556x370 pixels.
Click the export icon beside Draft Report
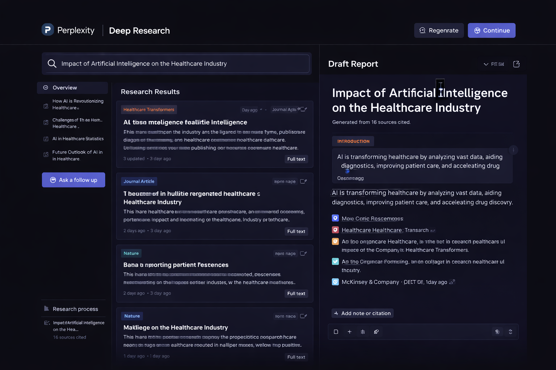click(x=516, y=64)
